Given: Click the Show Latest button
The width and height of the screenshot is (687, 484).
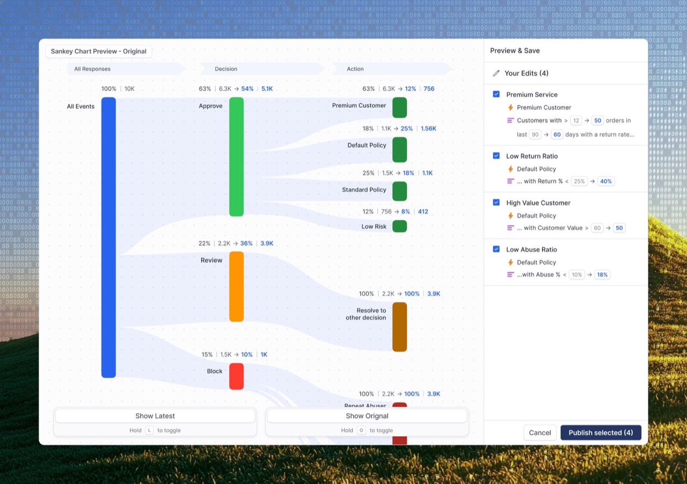Looking at the screenshot, I should 155,416.
